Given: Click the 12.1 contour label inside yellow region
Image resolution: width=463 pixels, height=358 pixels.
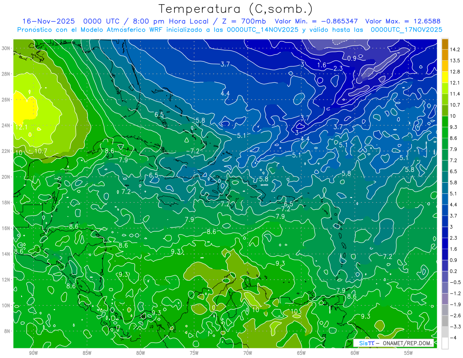Looking at the screenshot, I should [21, 127].
